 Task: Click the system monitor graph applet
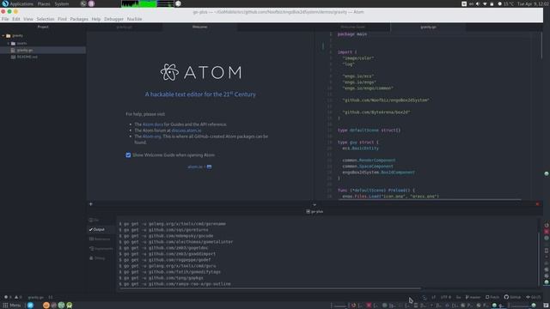(x=148, y=3)
